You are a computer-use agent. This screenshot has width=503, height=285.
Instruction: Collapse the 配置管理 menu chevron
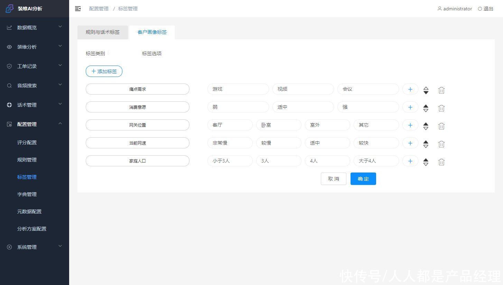pos(60,123)
